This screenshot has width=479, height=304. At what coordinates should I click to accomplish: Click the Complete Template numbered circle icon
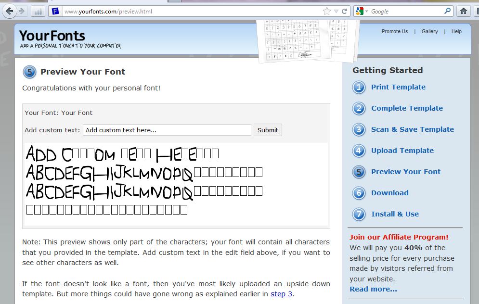tap(358, 109)
